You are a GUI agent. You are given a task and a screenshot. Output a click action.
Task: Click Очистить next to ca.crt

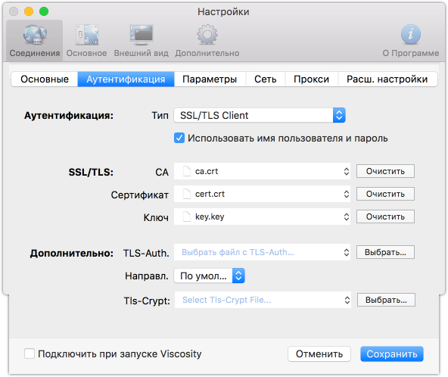click(385, 171)
